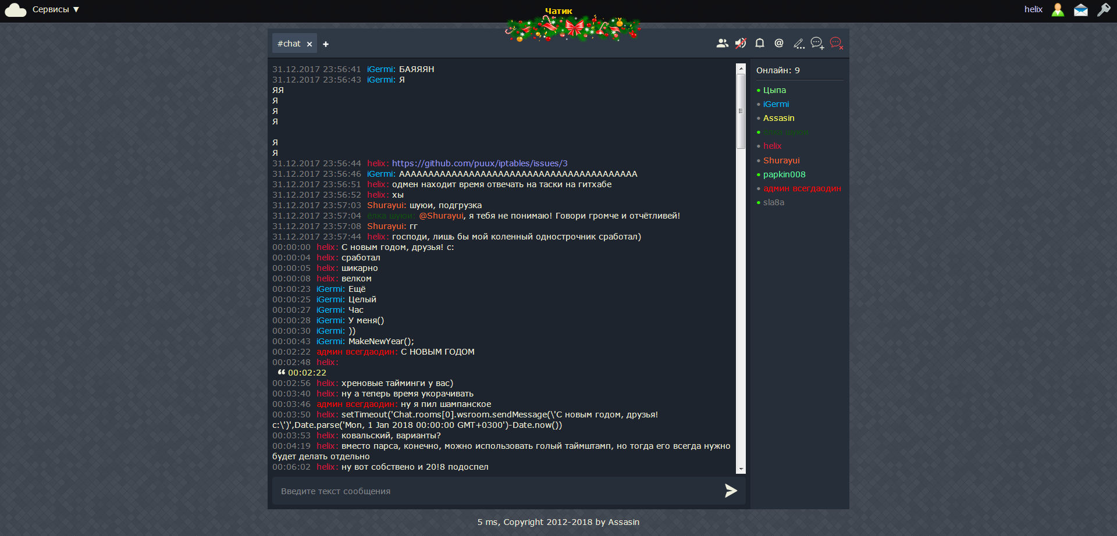Toggle the muted sound speaker icon
Viewport: 1117px width, 536px height.
point(741,44)
